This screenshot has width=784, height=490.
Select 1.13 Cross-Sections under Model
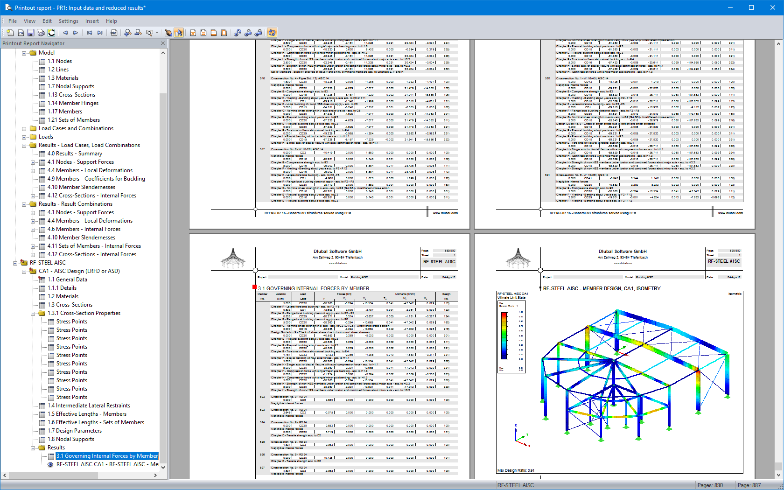(71, 95)
